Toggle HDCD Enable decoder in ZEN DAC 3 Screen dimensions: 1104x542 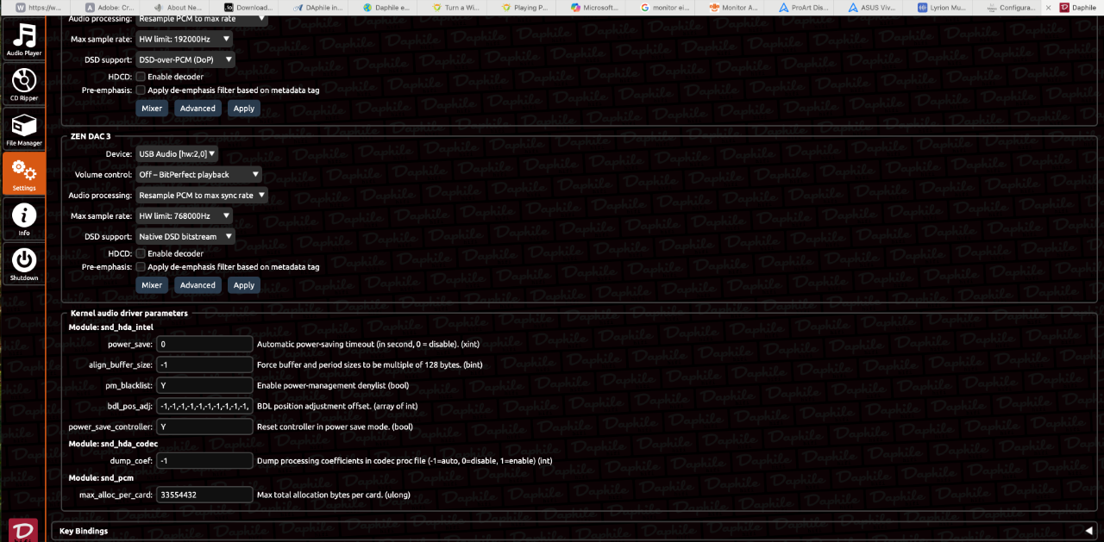coord(141,253)
